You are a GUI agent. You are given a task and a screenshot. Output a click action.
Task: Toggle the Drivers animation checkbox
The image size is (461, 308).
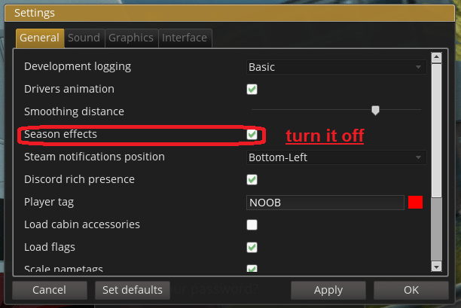click(x=252, y=89)
